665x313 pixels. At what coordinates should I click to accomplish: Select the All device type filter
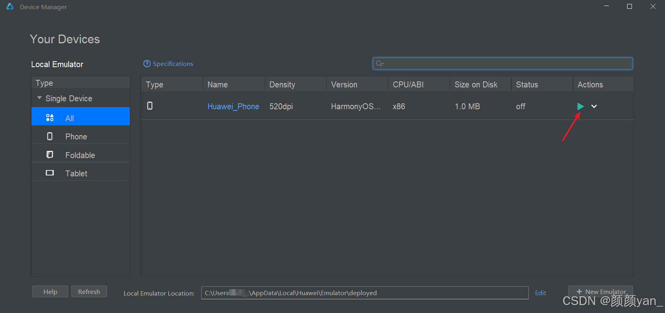coord(80,116)
